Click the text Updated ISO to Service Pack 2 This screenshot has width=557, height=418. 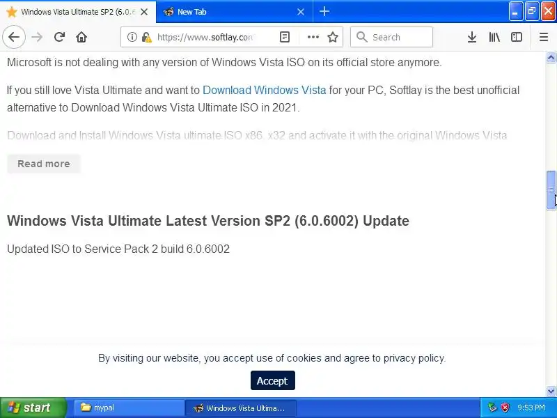tap(118, 249)
